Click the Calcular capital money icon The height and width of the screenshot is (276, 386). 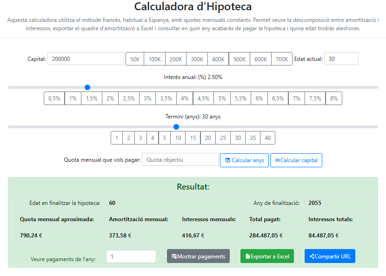click(278, 160)
